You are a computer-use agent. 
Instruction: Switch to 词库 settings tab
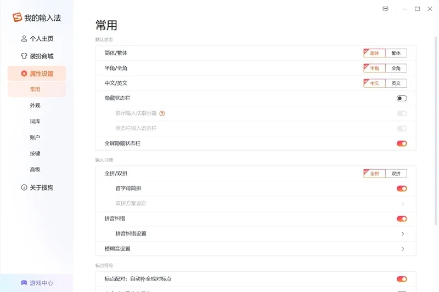click(x=35, y=121)
